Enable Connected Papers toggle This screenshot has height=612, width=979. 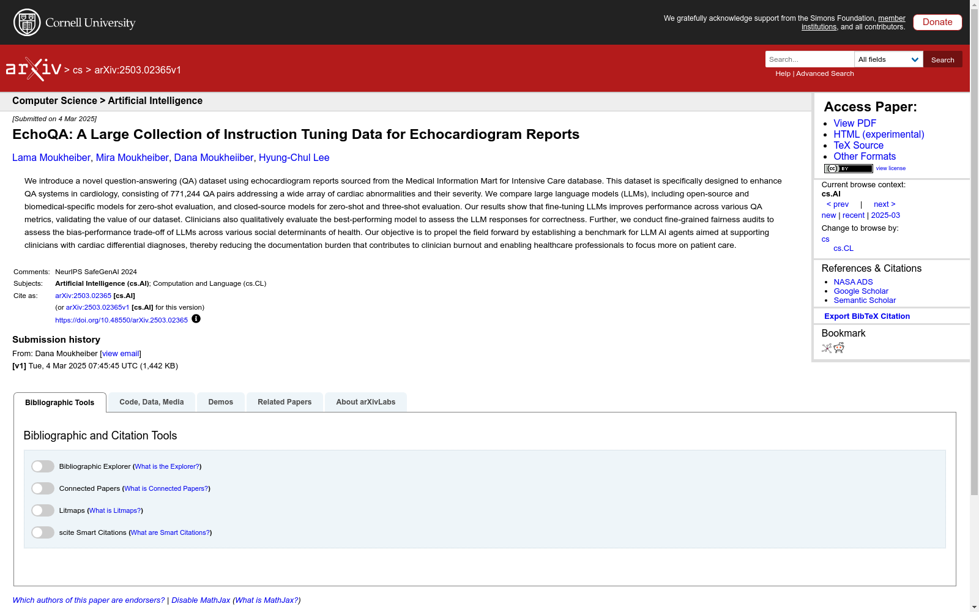tap(43, 488)
